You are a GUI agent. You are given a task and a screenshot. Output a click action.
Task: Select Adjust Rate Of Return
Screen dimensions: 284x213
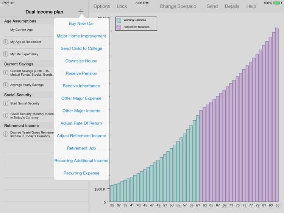[x=81, y=123]
